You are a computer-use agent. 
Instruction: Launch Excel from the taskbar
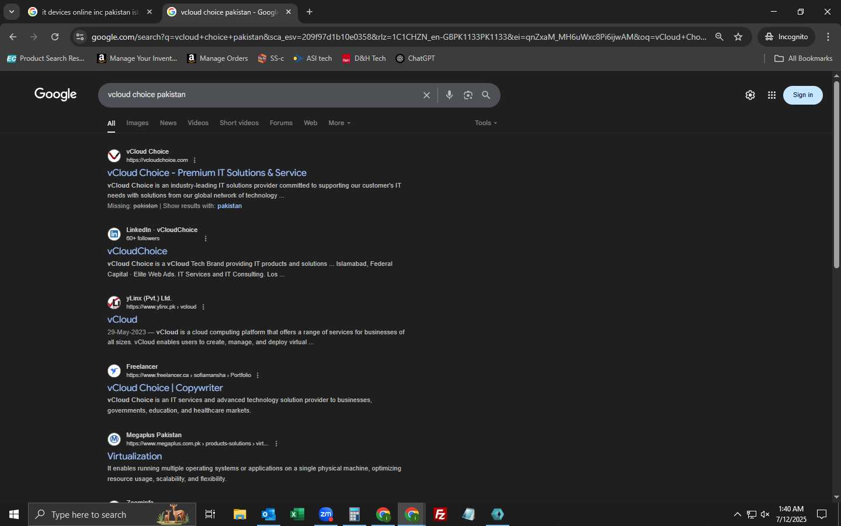click(297, 514)
